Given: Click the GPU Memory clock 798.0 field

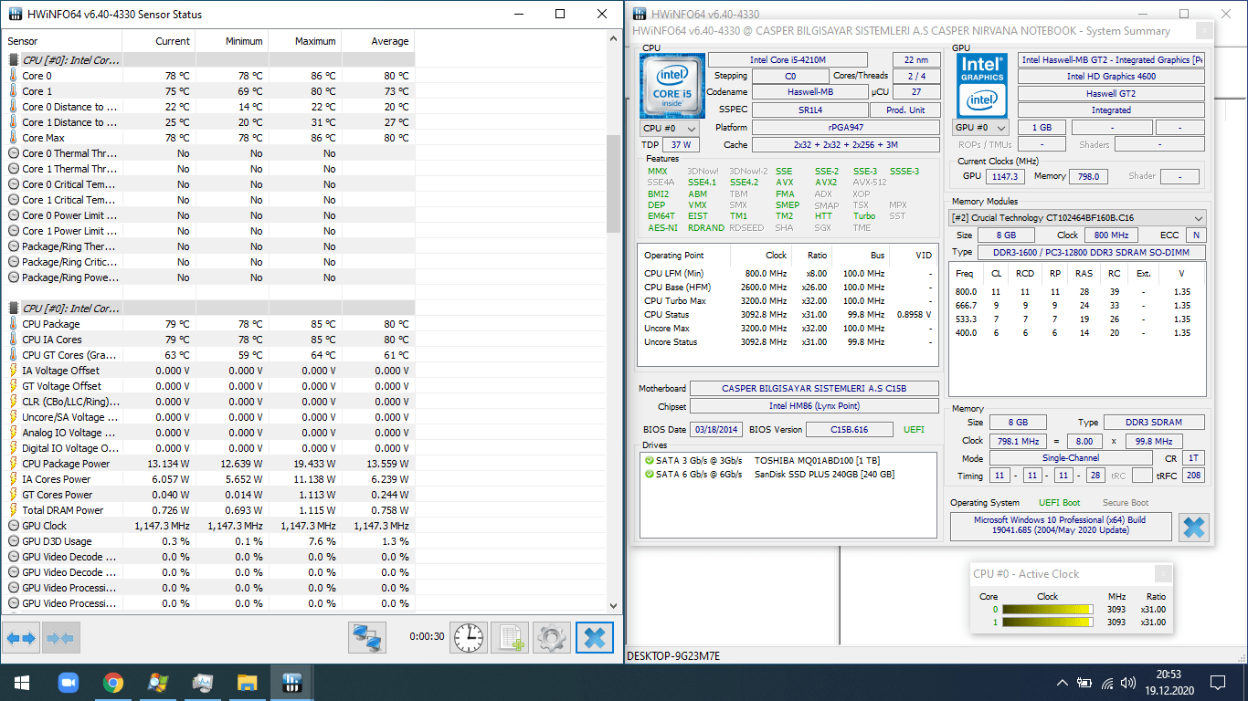Looking at the screenshot, I should point(1089,177).
